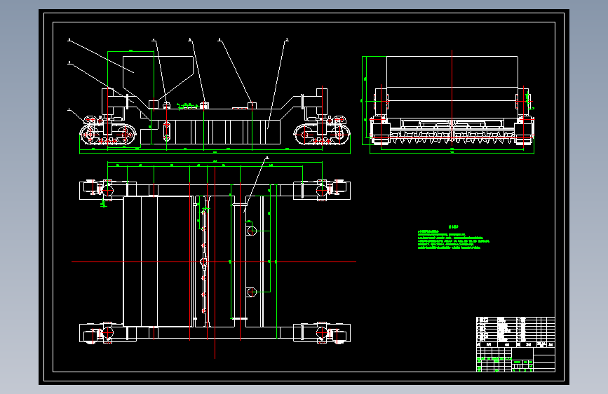
Task: Pick the horizontal red centerline in plan view
Action: coord(214,261)
